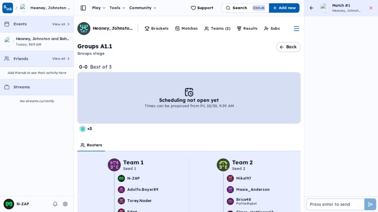
Task: Click the Streams section header
Action: (37, 87)
